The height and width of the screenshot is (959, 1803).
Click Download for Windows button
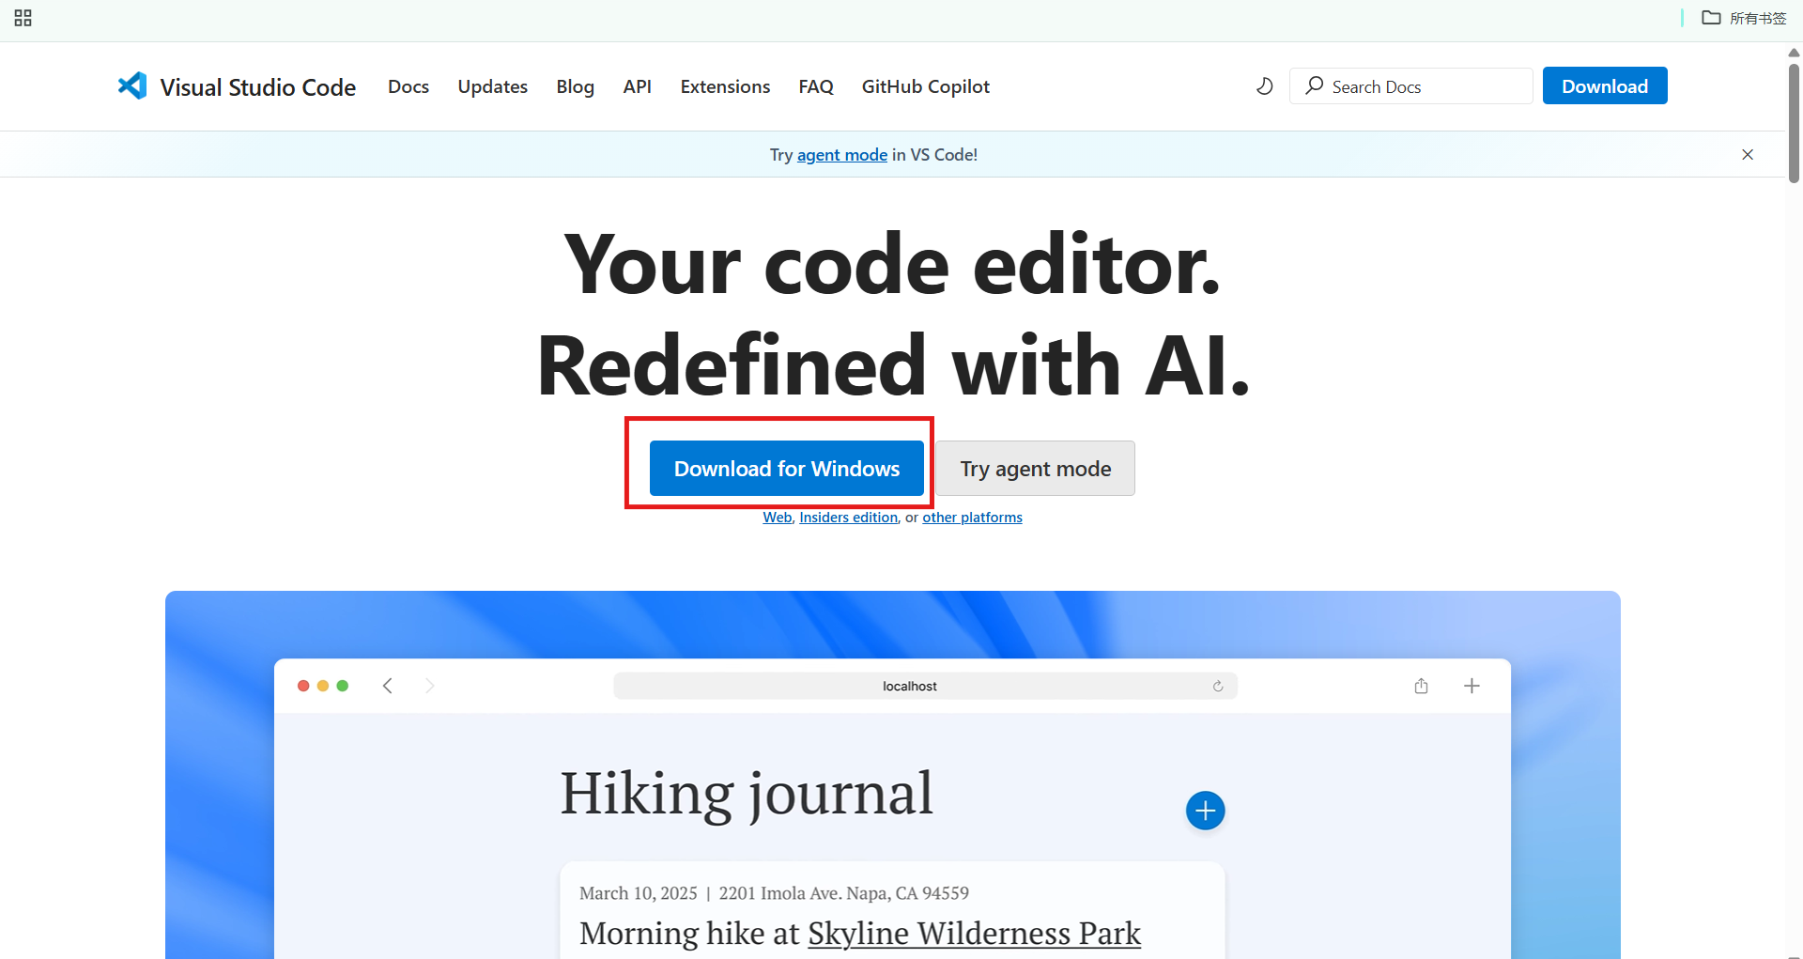tap(787, 468)
